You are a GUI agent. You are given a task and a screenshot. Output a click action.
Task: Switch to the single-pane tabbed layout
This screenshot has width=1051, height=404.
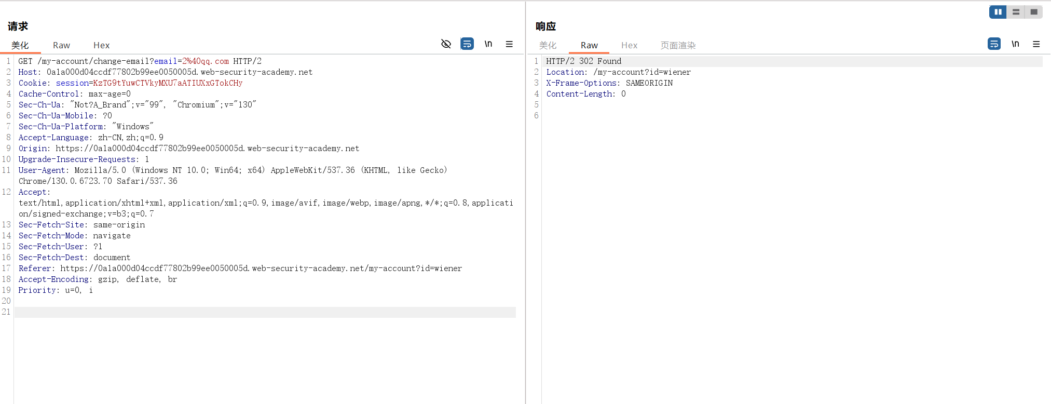(x=1033, y=12)
